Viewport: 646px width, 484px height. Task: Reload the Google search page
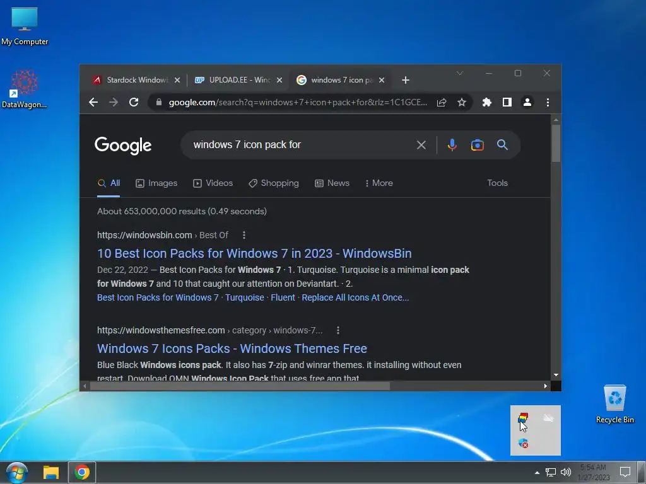(134, 102)
